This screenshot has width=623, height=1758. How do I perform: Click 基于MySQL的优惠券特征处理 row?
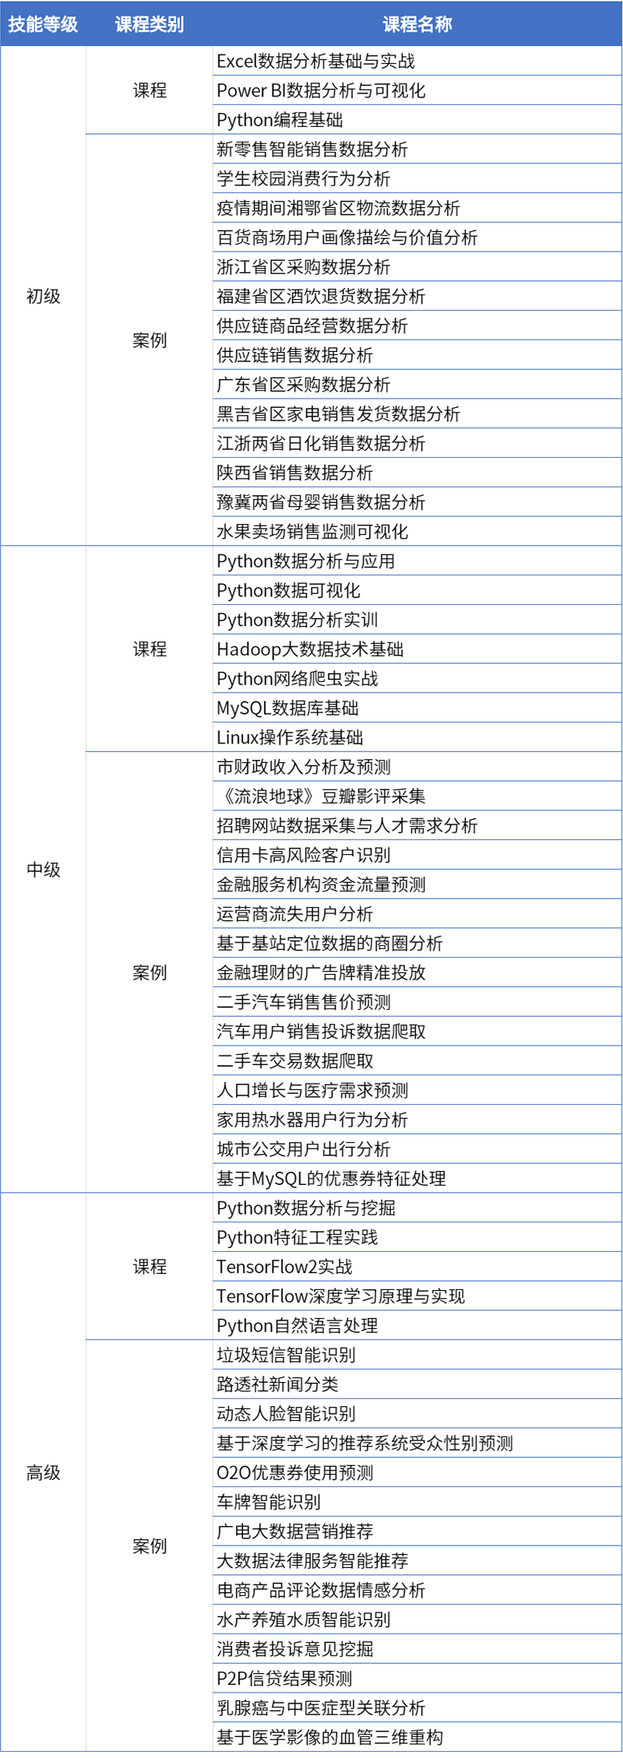417,1178
